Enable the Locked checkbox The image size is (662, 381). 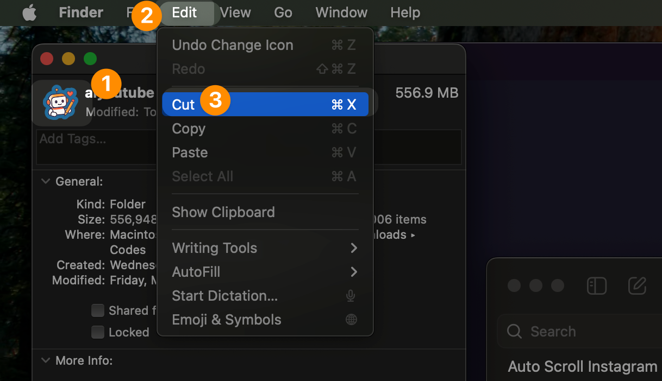(98, 332)
